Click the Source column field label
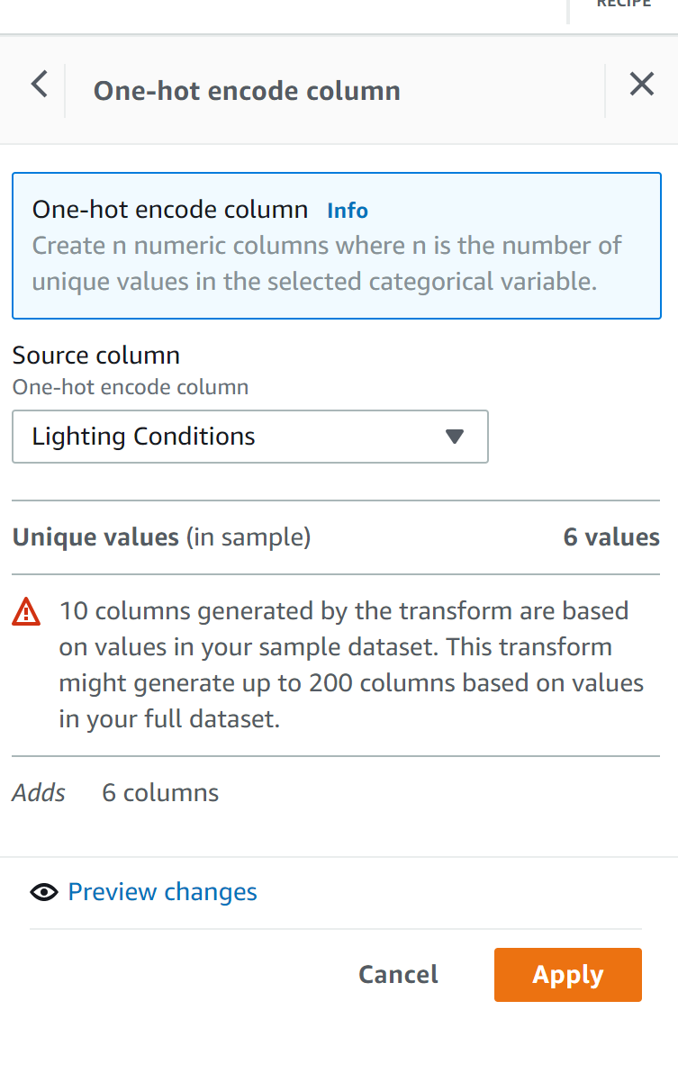The height and width of the screenshot is (1091, 678). [x=96, y=355]
